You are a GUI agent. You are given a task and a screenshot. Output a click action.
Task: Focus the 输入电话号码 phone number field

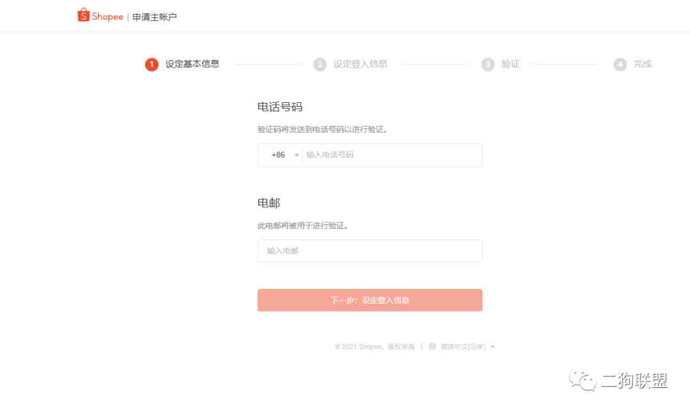pyautogui.click(x=392, y=155)
